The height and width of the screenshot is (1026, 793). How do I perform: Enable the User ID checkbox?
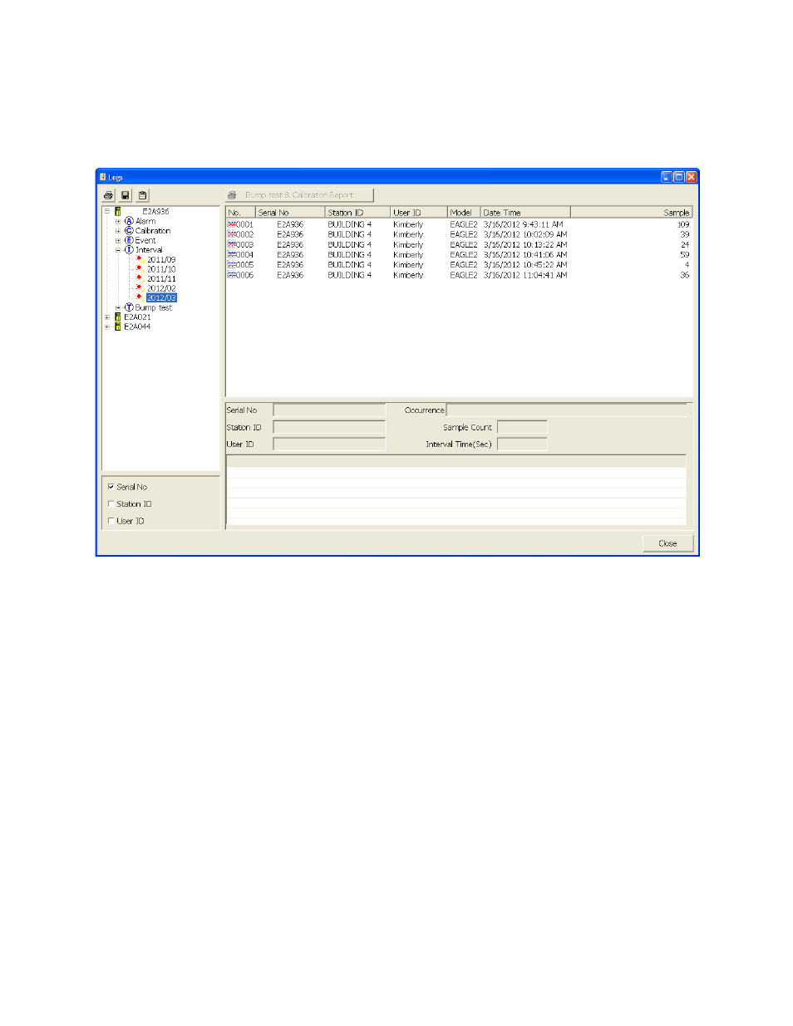111,521
